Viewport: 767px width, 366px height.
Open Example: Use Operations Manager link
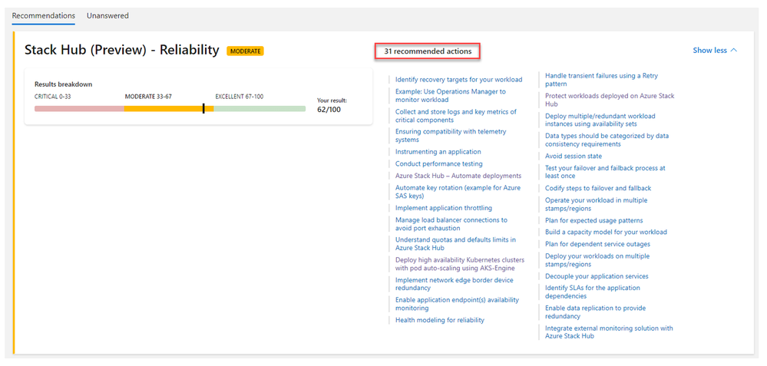coord(451,96)
